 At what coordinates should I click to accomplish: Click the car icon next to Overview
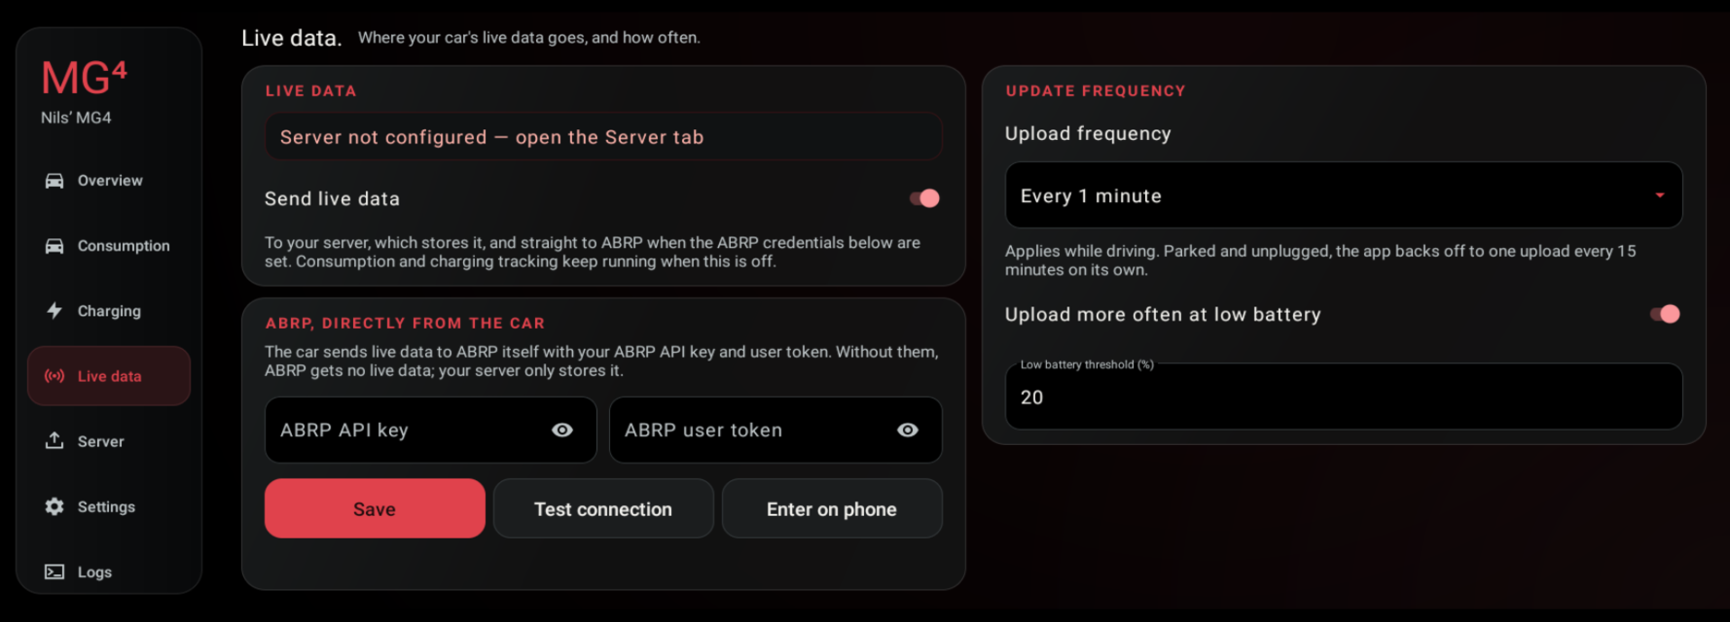point(54,181)
